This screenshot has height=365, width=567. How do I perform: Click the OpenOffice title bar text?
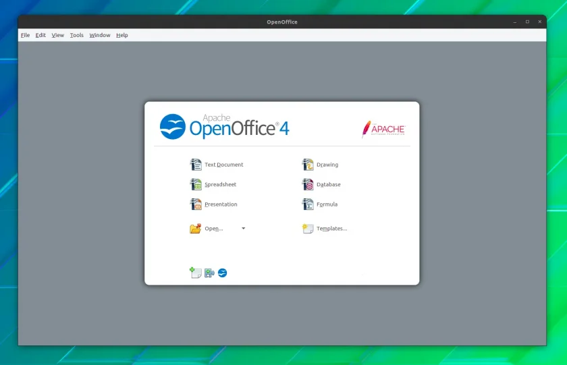click(282, 22)
